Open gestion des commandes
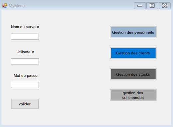This screenshot has height=127, width=173. (x=133, y=95)
